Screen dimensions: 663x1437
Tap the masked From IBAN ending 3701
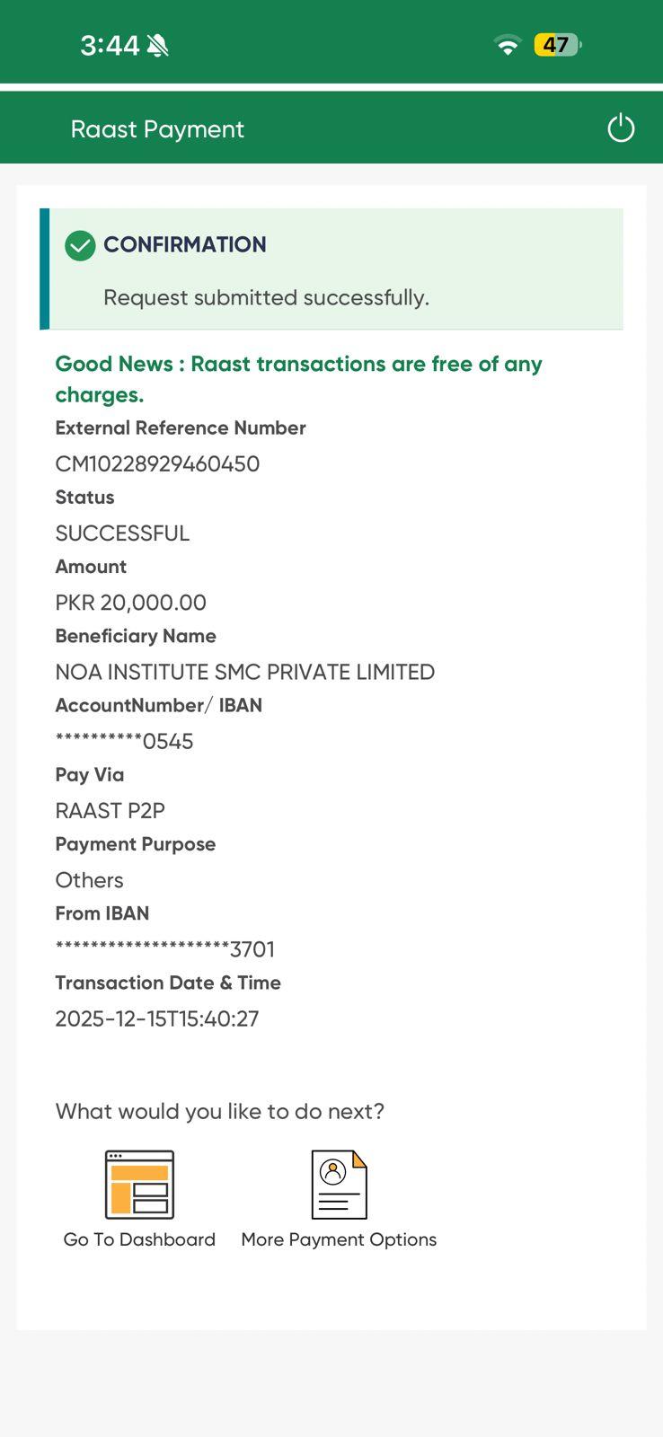pos(164,949)
